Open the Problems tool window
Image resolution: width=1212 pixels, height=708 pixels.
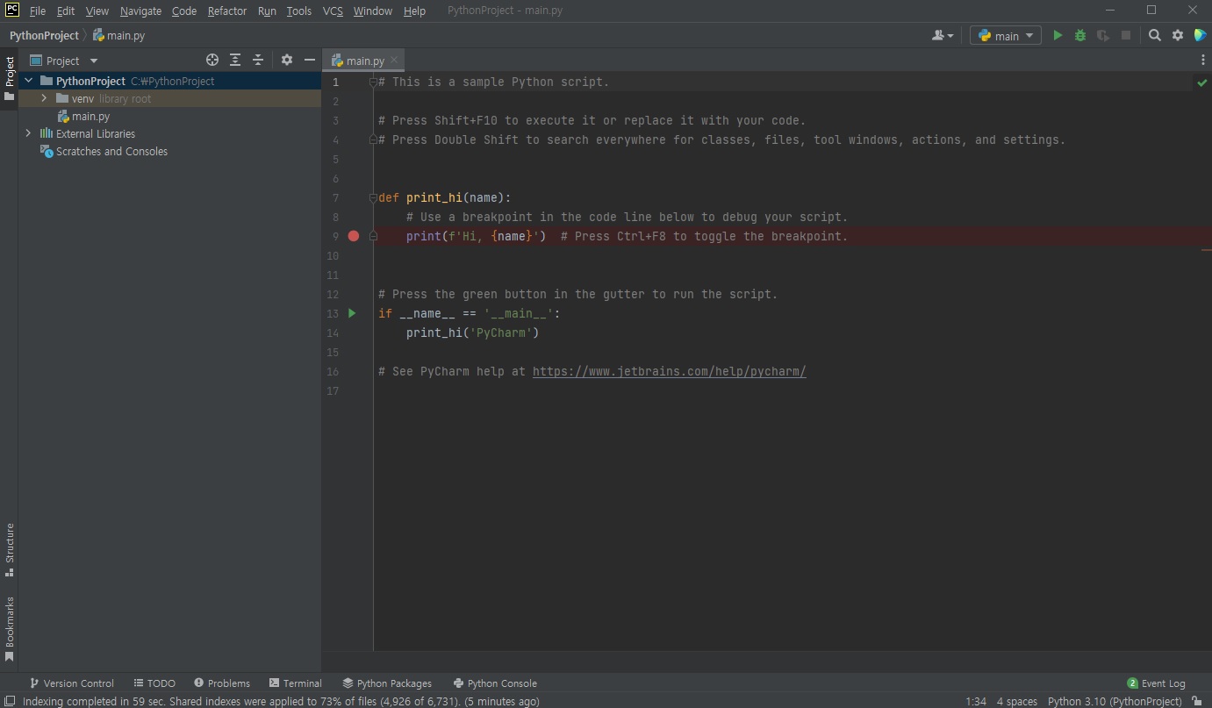point(222,683)
